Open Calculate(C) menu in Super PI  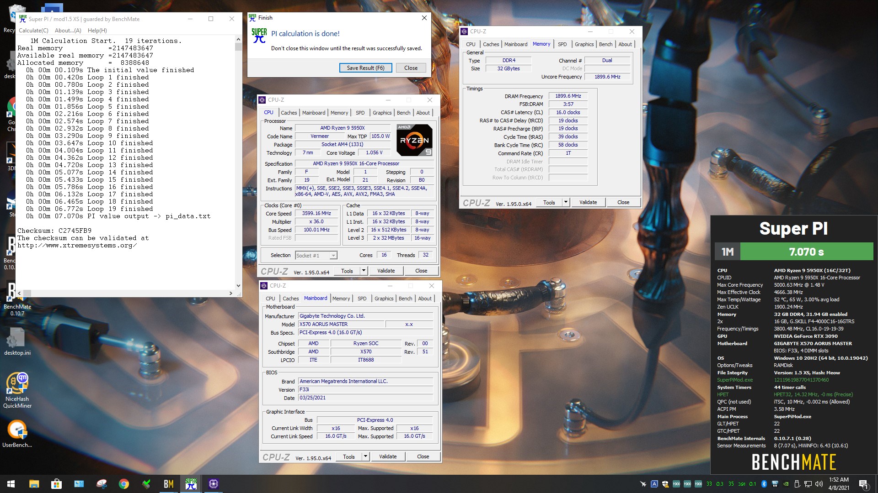pos(33,31)
